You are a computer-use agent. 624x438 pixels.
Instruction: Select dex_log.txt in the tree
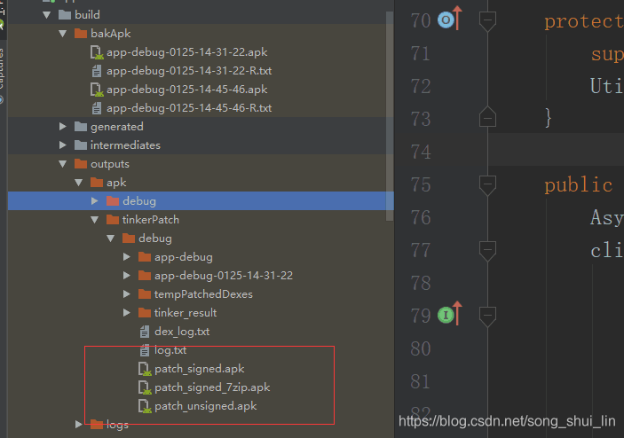(182, 332)
